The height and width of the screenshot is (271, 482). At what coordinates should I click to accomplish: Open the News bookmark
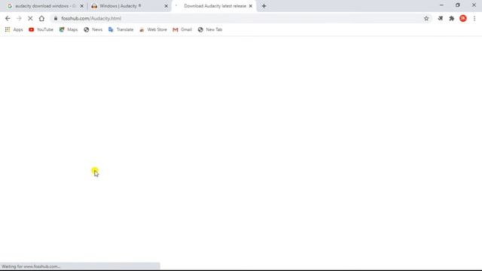pyautogui.click(x=93, y=29)
